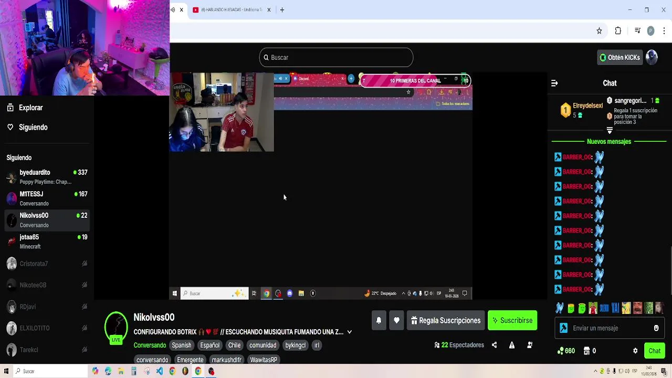The width and height of the screenshot is (672, 378).
Task: Open chat settings gear icon
Action: point(635,351)
